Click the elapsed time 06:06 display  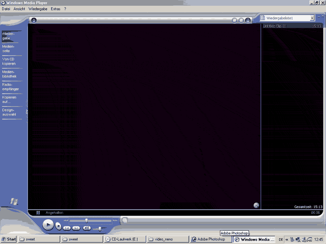315,213
